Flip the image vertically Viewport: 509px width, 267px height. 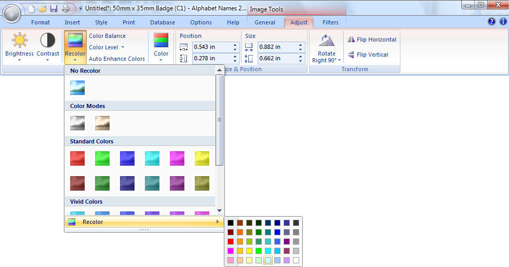point(368,55)
